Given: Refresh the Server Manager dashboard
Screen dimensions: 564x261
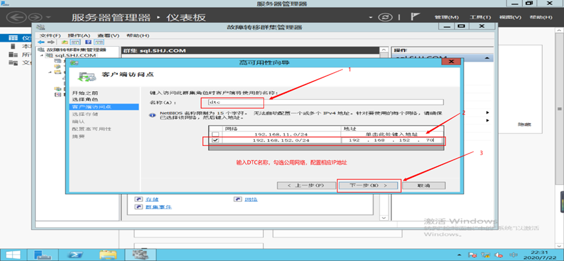Looking at the screenshot, I should click(385, 17).
